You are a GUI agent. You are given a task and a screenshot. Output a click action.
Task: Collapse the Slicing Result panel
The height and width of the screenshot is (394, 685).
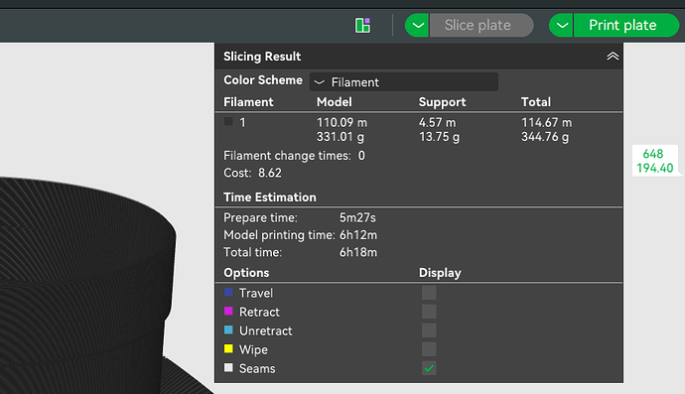pos(613,57)
